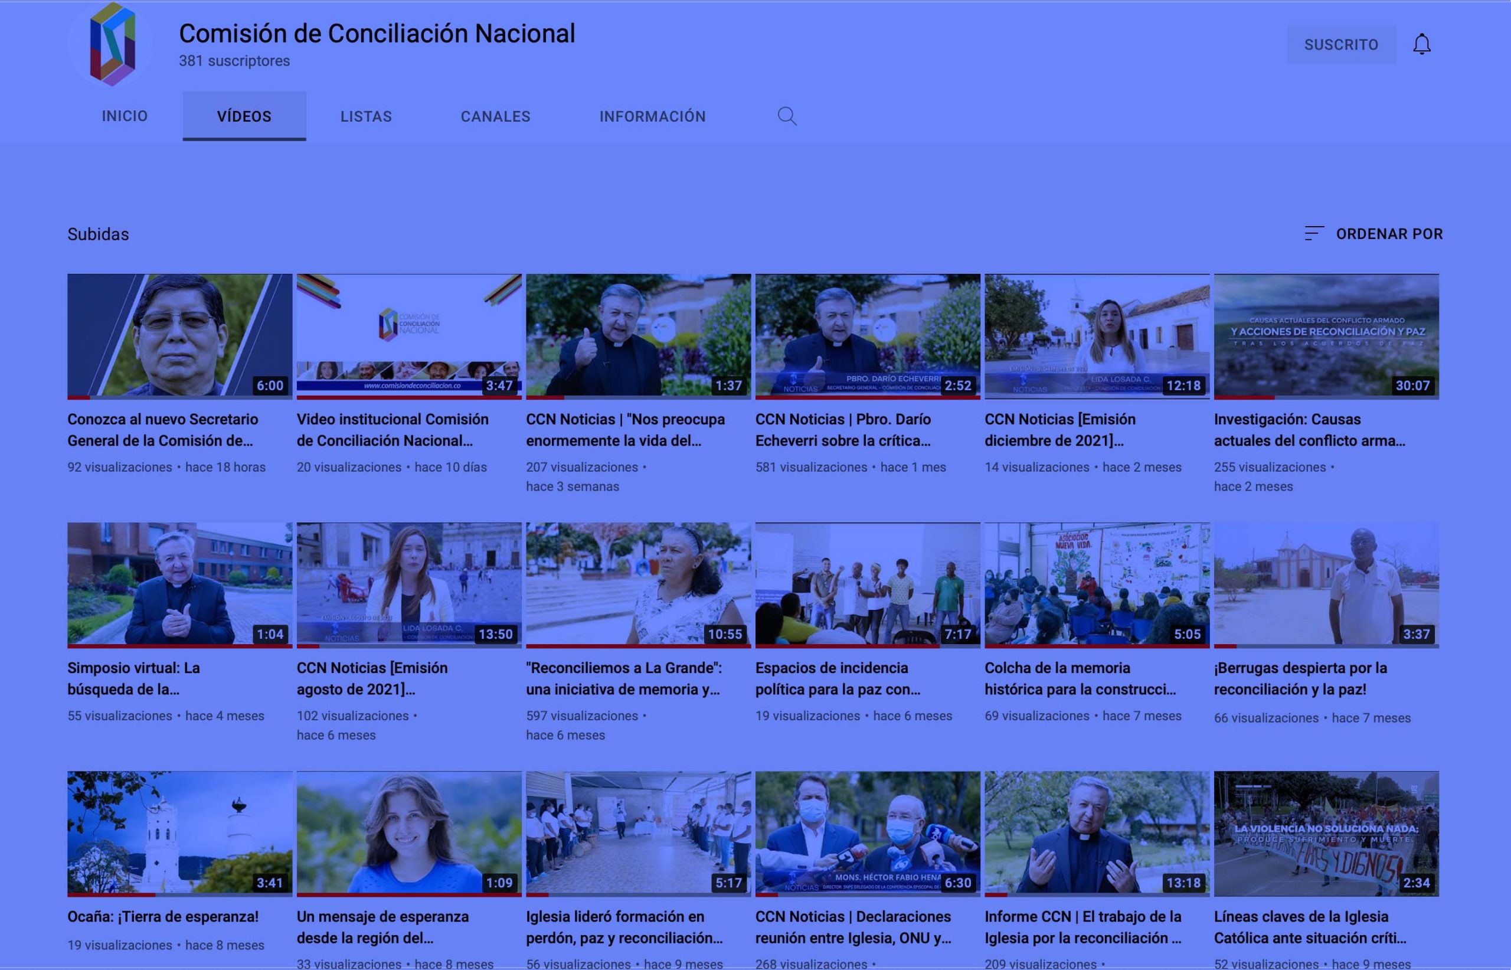Image resolution: width=1511 pixels, height=970 pixels.
Task: Click title CCN Noticias Pbro. Darío Echeverri
Action: click(x=843, y=430)
